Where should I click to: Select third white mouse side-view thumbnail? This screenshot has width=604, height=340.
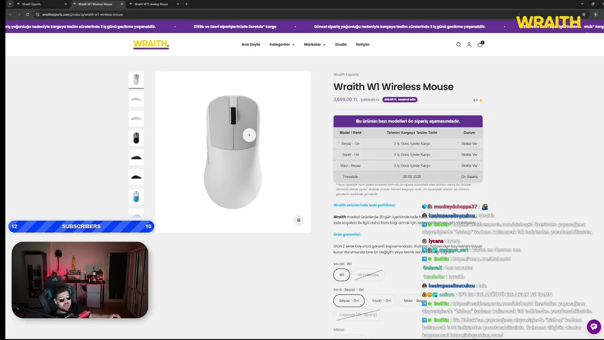[x=136, y=119]
